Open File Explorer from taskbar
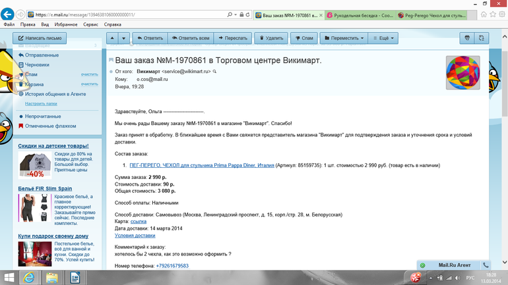Image resolution: width=508 pixels, height=285 pixels. (x=52, y=278)
